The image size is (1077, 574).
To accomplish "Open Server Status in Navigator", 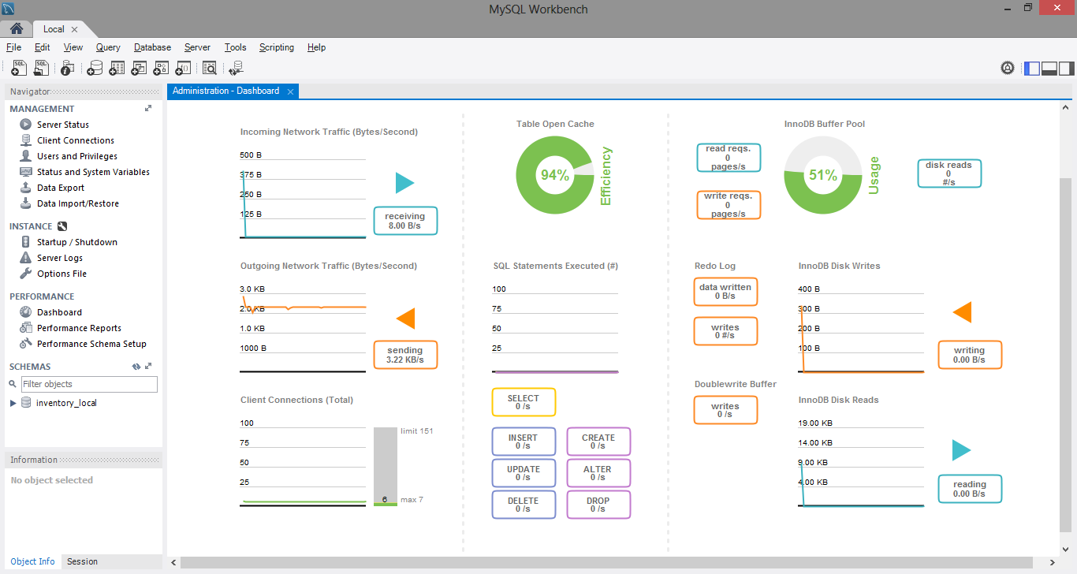I will (x=62, y=125).
